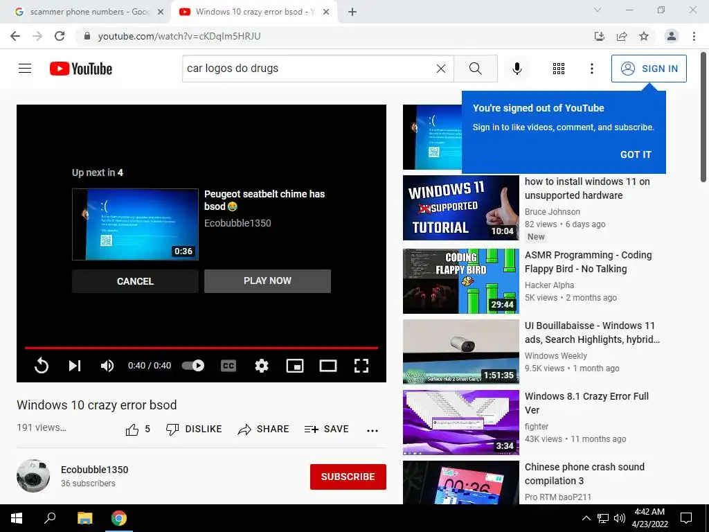709x532 pixels.
Task: Skip to next video in player
Action: click(x=75, y=366)
